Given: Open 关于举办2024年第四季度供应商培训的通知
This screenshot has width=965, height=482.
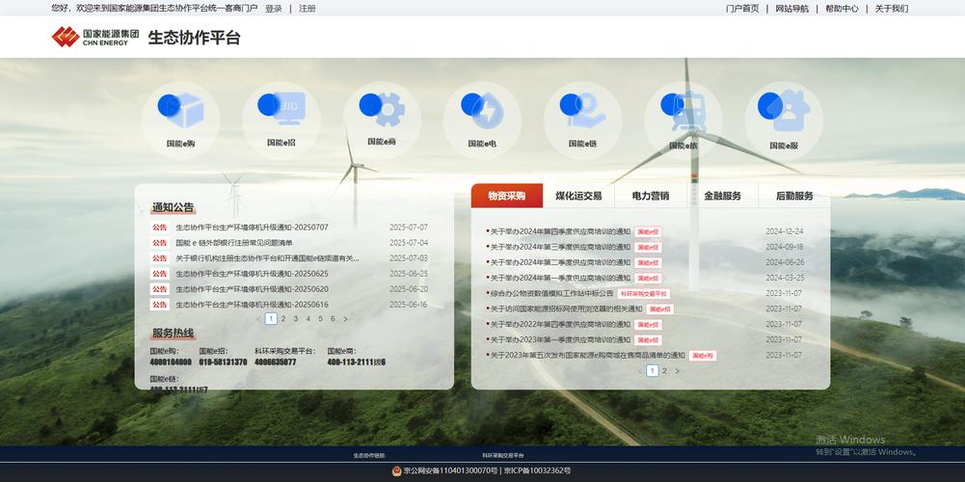Looking at the screenshot, I should (x=560, y=231).
